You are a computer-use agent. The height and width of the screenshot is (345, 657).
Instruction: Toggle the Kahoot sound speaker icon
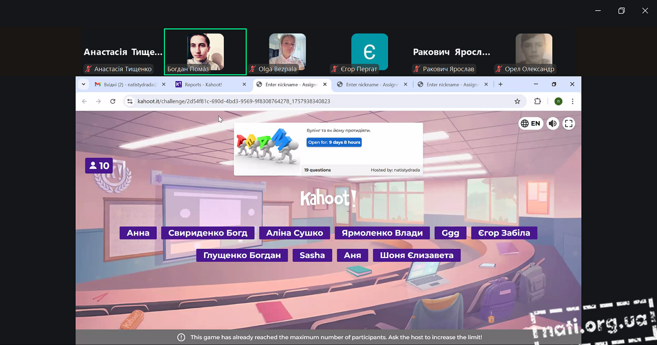point(552,124)
